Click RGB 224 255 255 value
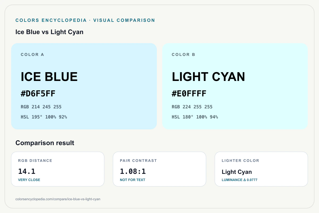This screenshot has width=319, height=213. [192, 107]
